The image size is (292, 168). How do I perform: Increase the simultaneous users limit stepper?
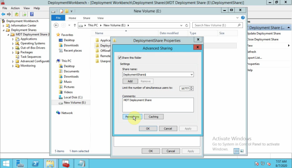[192, 87]
